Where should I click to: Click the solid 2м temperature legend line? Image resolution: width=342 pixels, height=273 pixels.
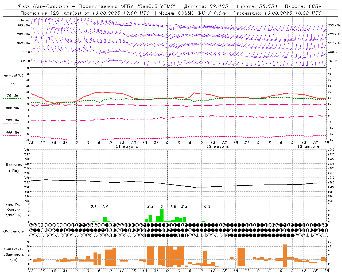point(12,86)
